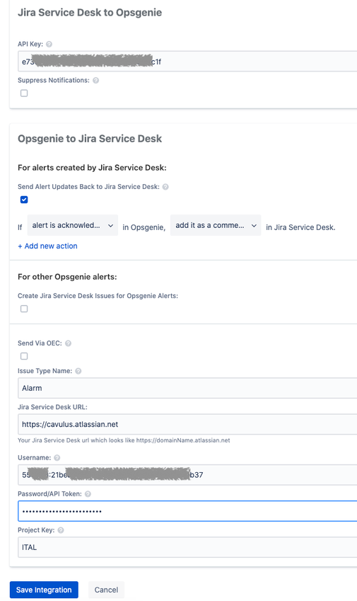Viewport: 357px width, 601px height.
Task: Click 'For other Opsgenie alerts:' text
Action: (67, 277)
